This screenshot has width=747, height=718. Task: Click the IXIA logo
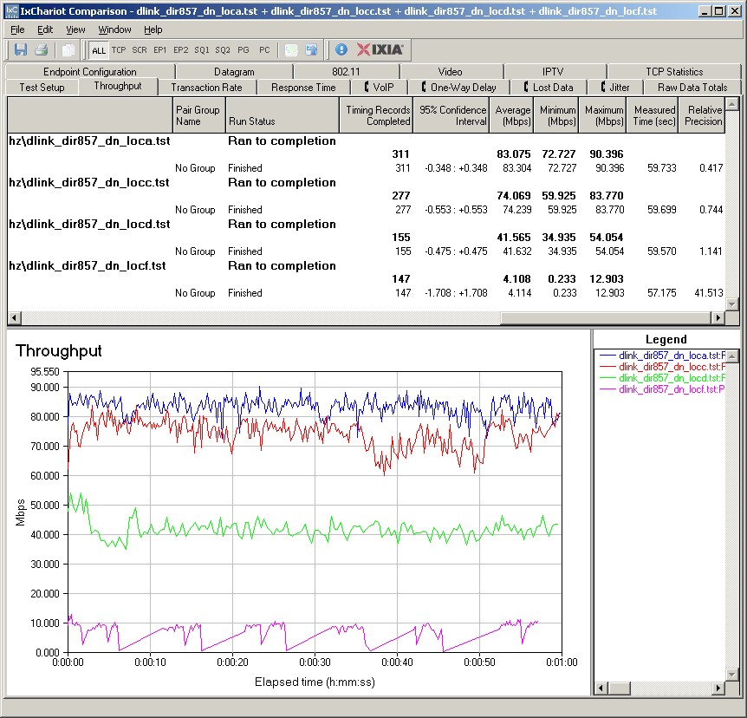(380, 49)
